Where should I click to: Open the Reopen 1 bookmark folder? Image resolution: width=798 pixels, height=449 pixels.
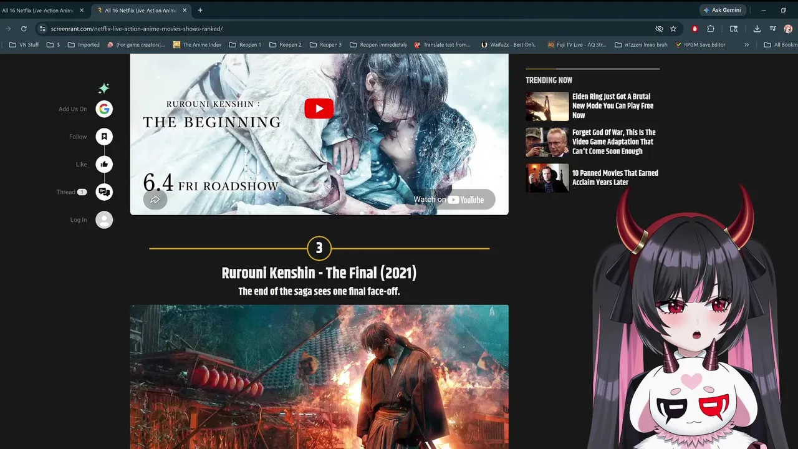click(245, 45)
